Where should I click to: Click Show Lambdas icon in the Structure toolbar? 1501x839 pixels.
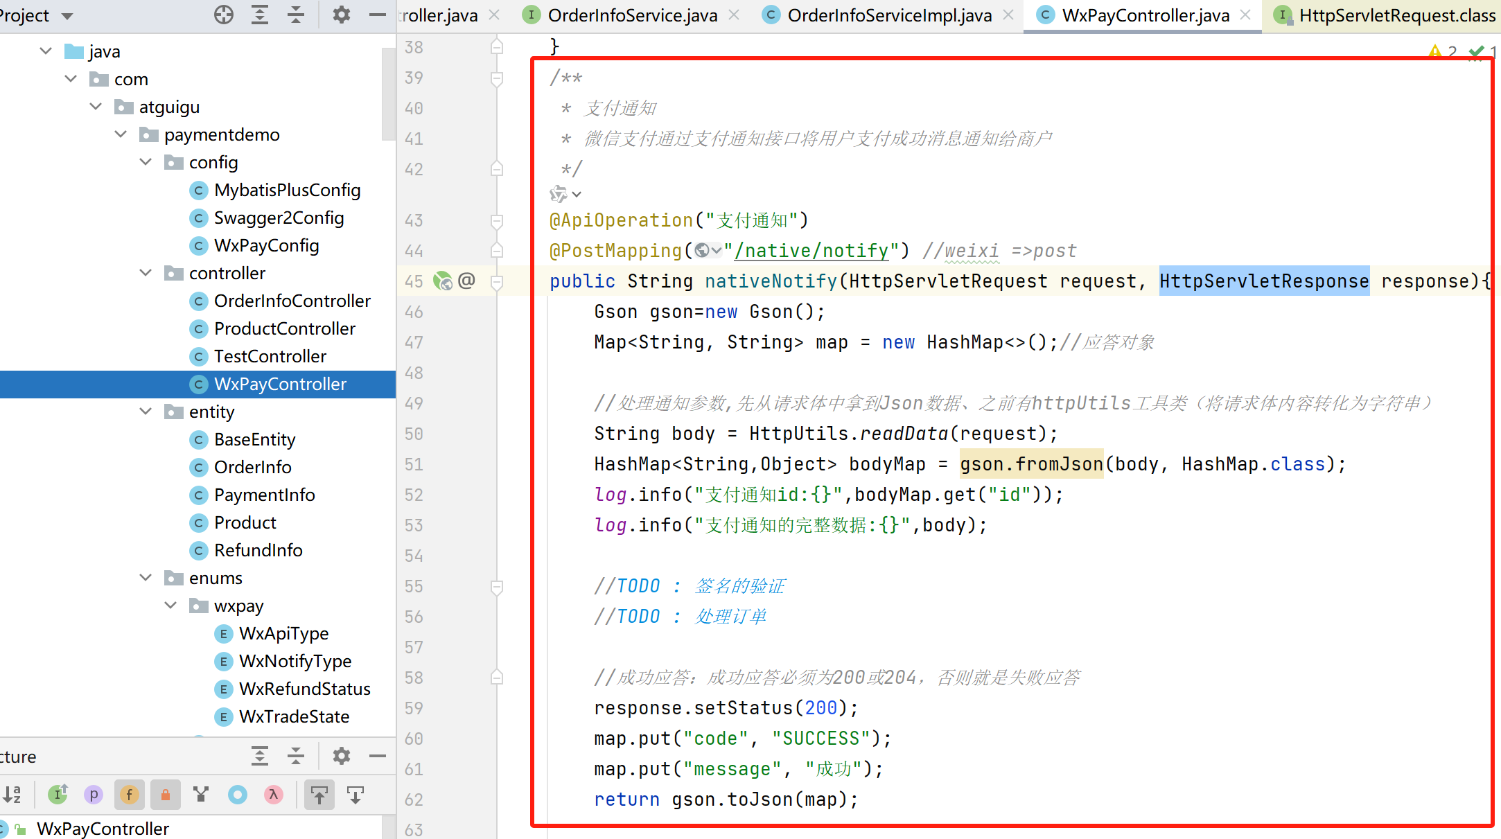click(x=273, y=794)
